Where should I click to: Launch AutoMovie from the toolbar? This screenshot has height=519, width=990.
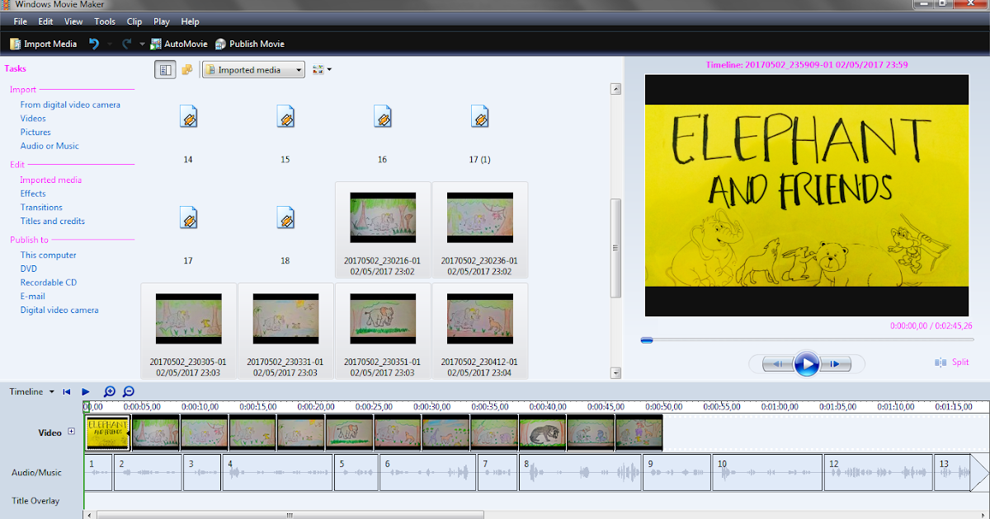[177, 44]
